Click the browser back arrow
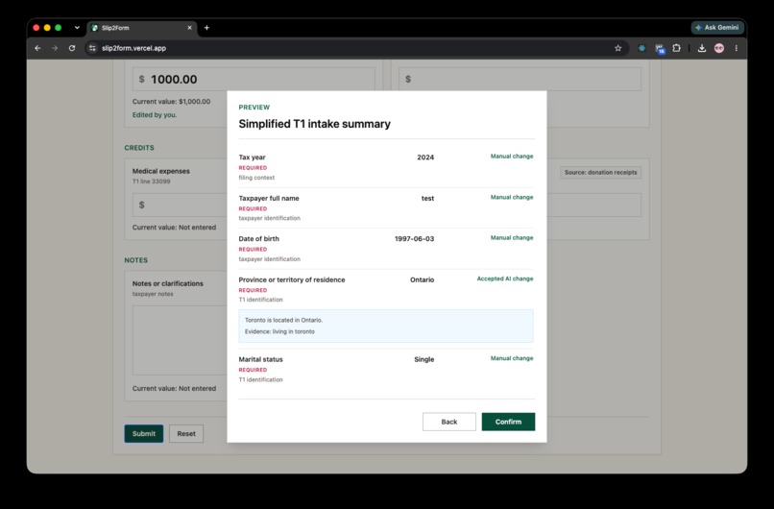The width and height of the screenshot is (774, 509). 37,48
